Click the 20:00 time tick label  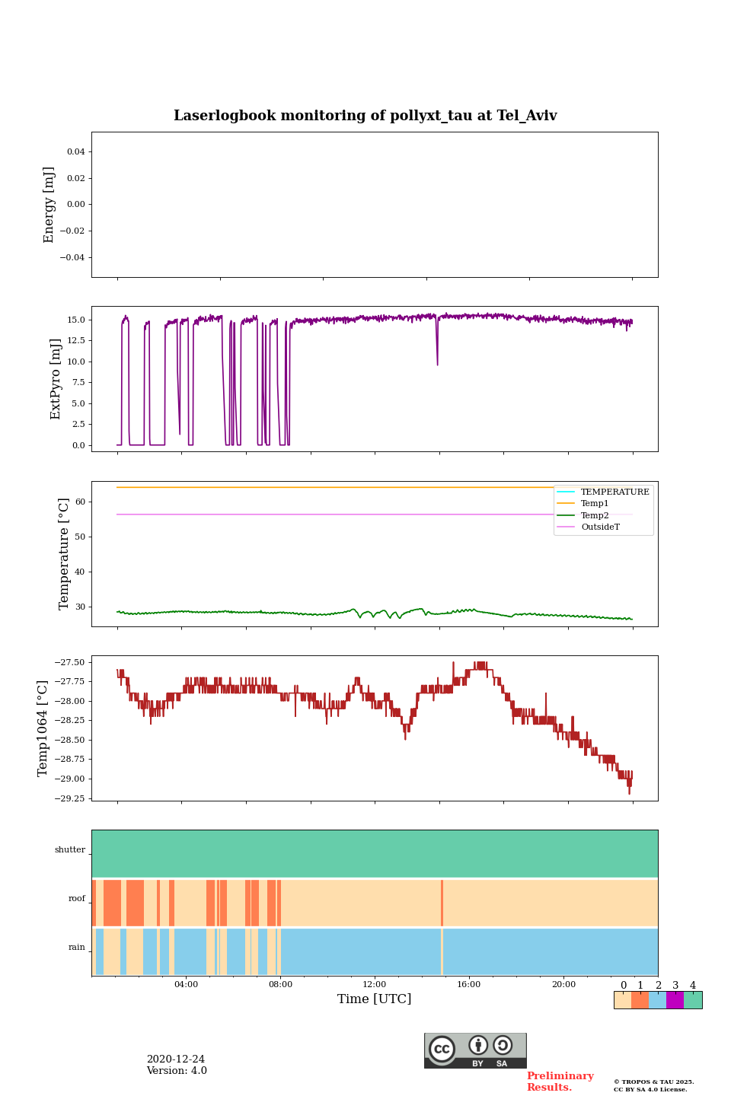point(563,984)
